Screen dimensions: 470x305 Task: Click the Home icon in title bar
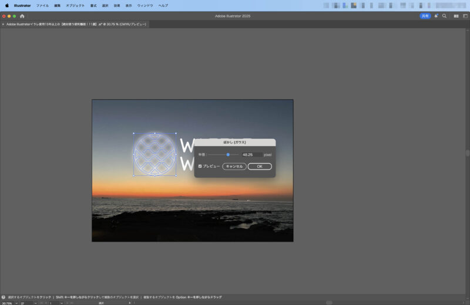click(22, 16)
